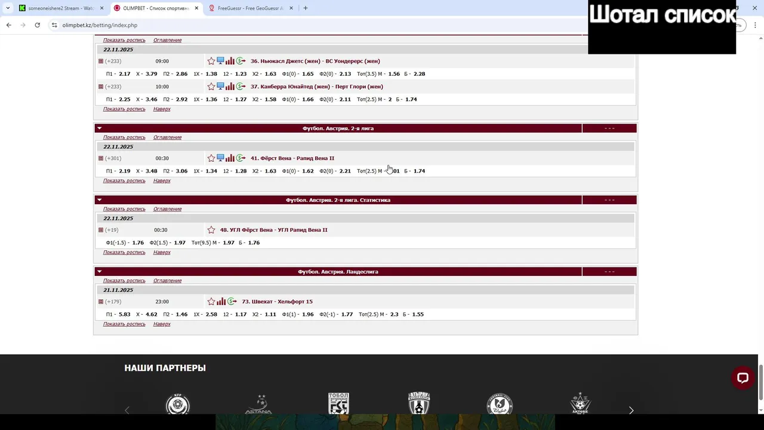
Task: Click Показать роспись under Австрия Ландеслига header
Action: click(124, 281)
